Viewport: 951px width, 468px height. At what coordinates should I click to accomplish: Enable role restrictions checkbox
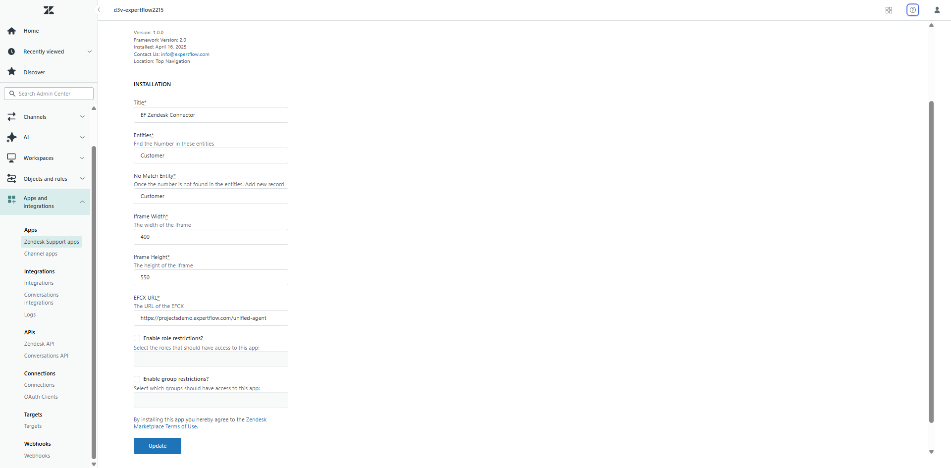(x=137, y=338)
